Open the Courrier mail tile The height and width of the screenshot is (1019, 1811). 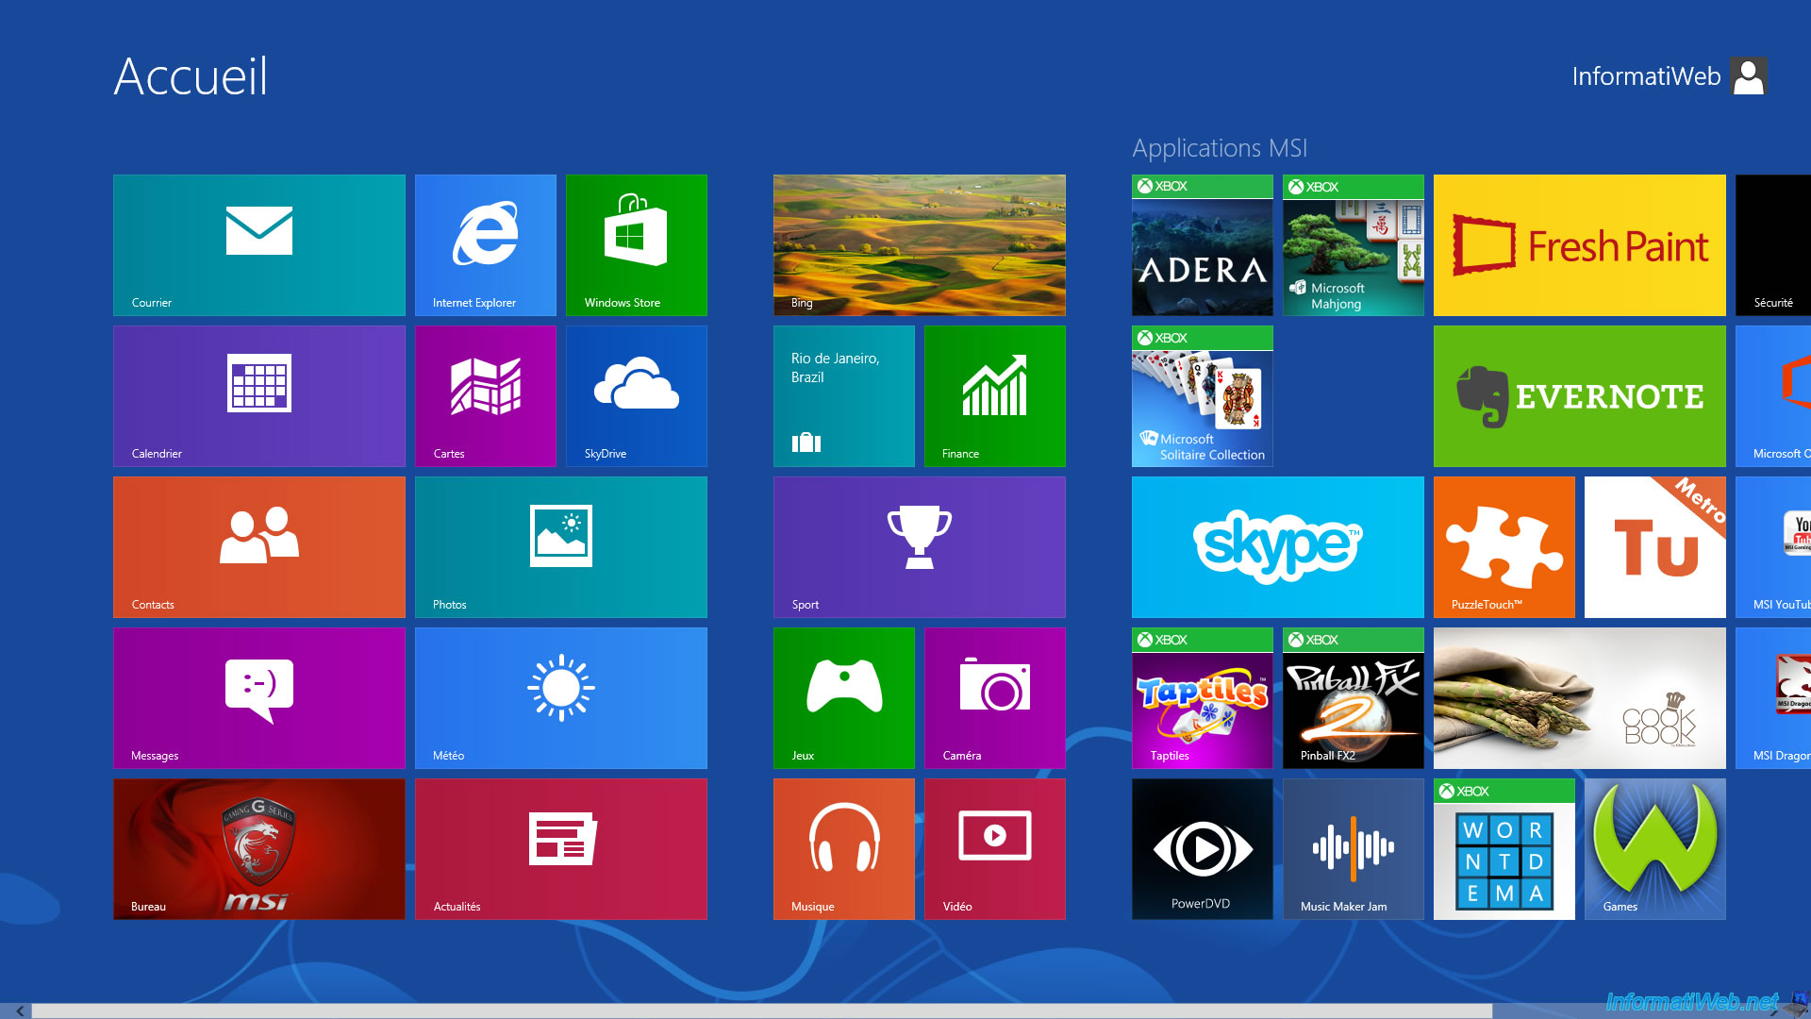[x=259, y=245]
